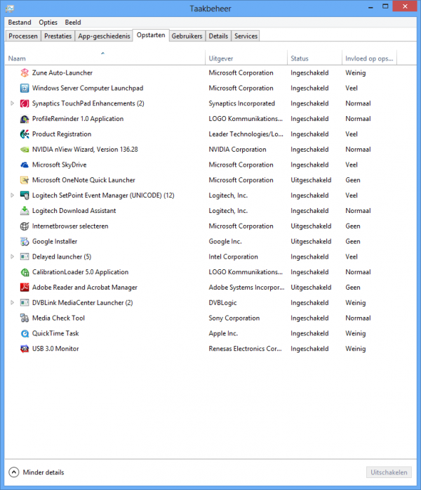Switch to the App-geschiedenis tab
Screen dimensions: 421x490
point(104,37)
